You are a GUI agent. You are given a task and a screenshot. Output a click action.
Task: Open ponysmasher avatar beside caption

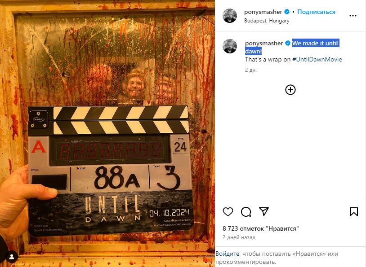[230, 46]
